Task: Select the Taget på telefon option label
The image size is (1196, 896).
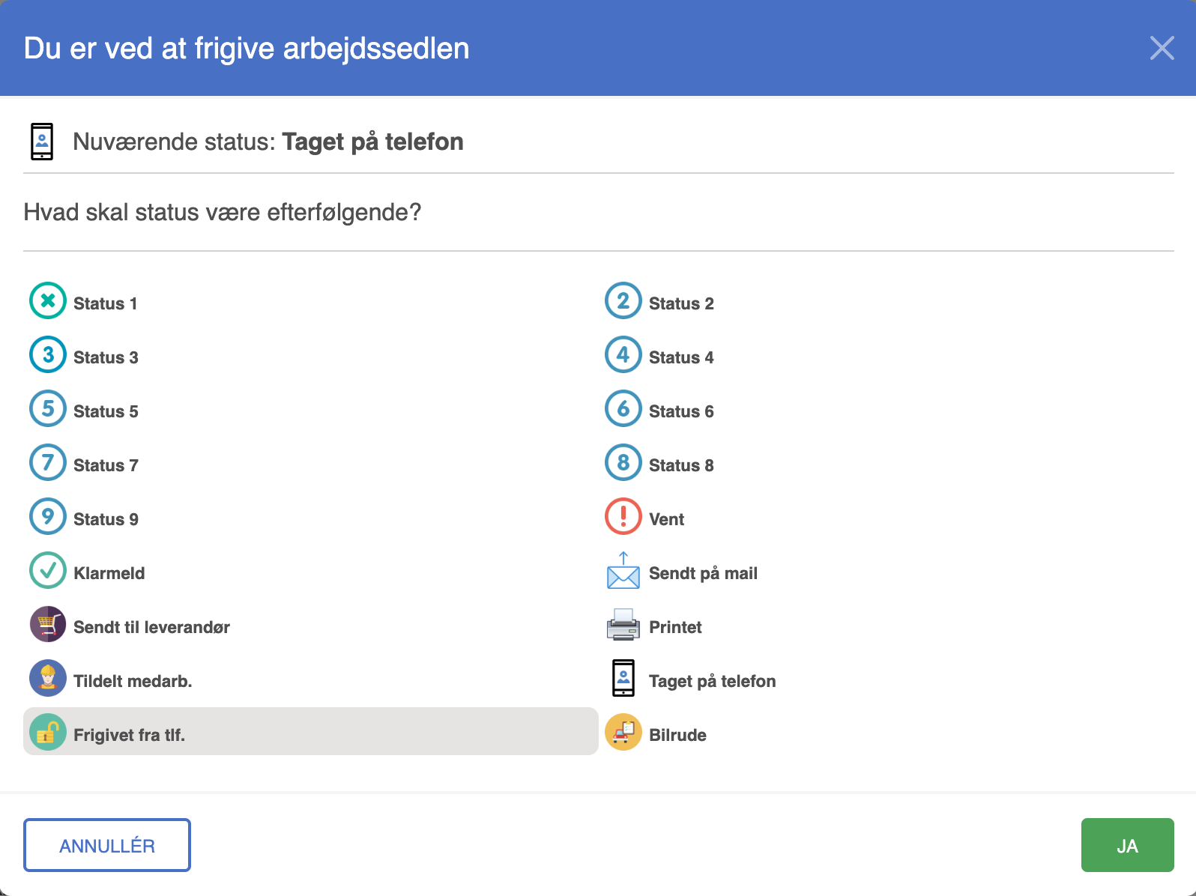Action: coord(712,681)
